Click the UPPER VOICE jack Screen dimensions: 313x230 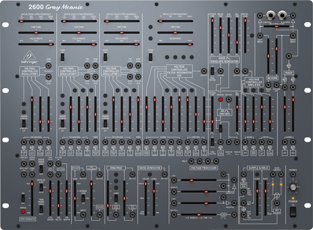pyautogui.click(x=32, y=164)
